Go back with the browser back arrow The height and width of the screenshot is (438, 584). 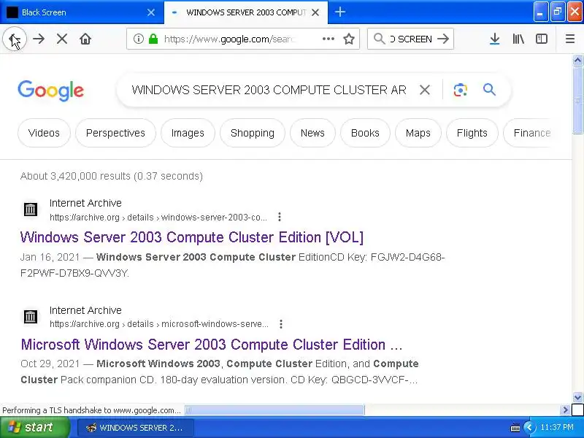tap(15, 39)
